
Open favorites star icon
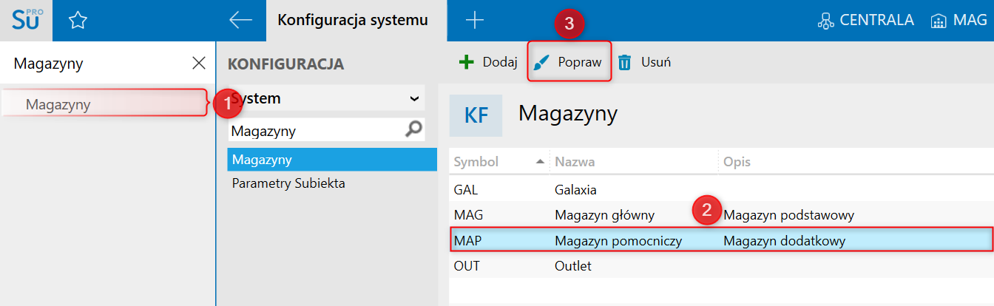pyautogui.click(x=78, y=21)
